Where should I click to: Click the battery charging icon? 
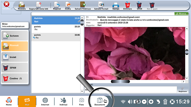click(x=137, y=102)
